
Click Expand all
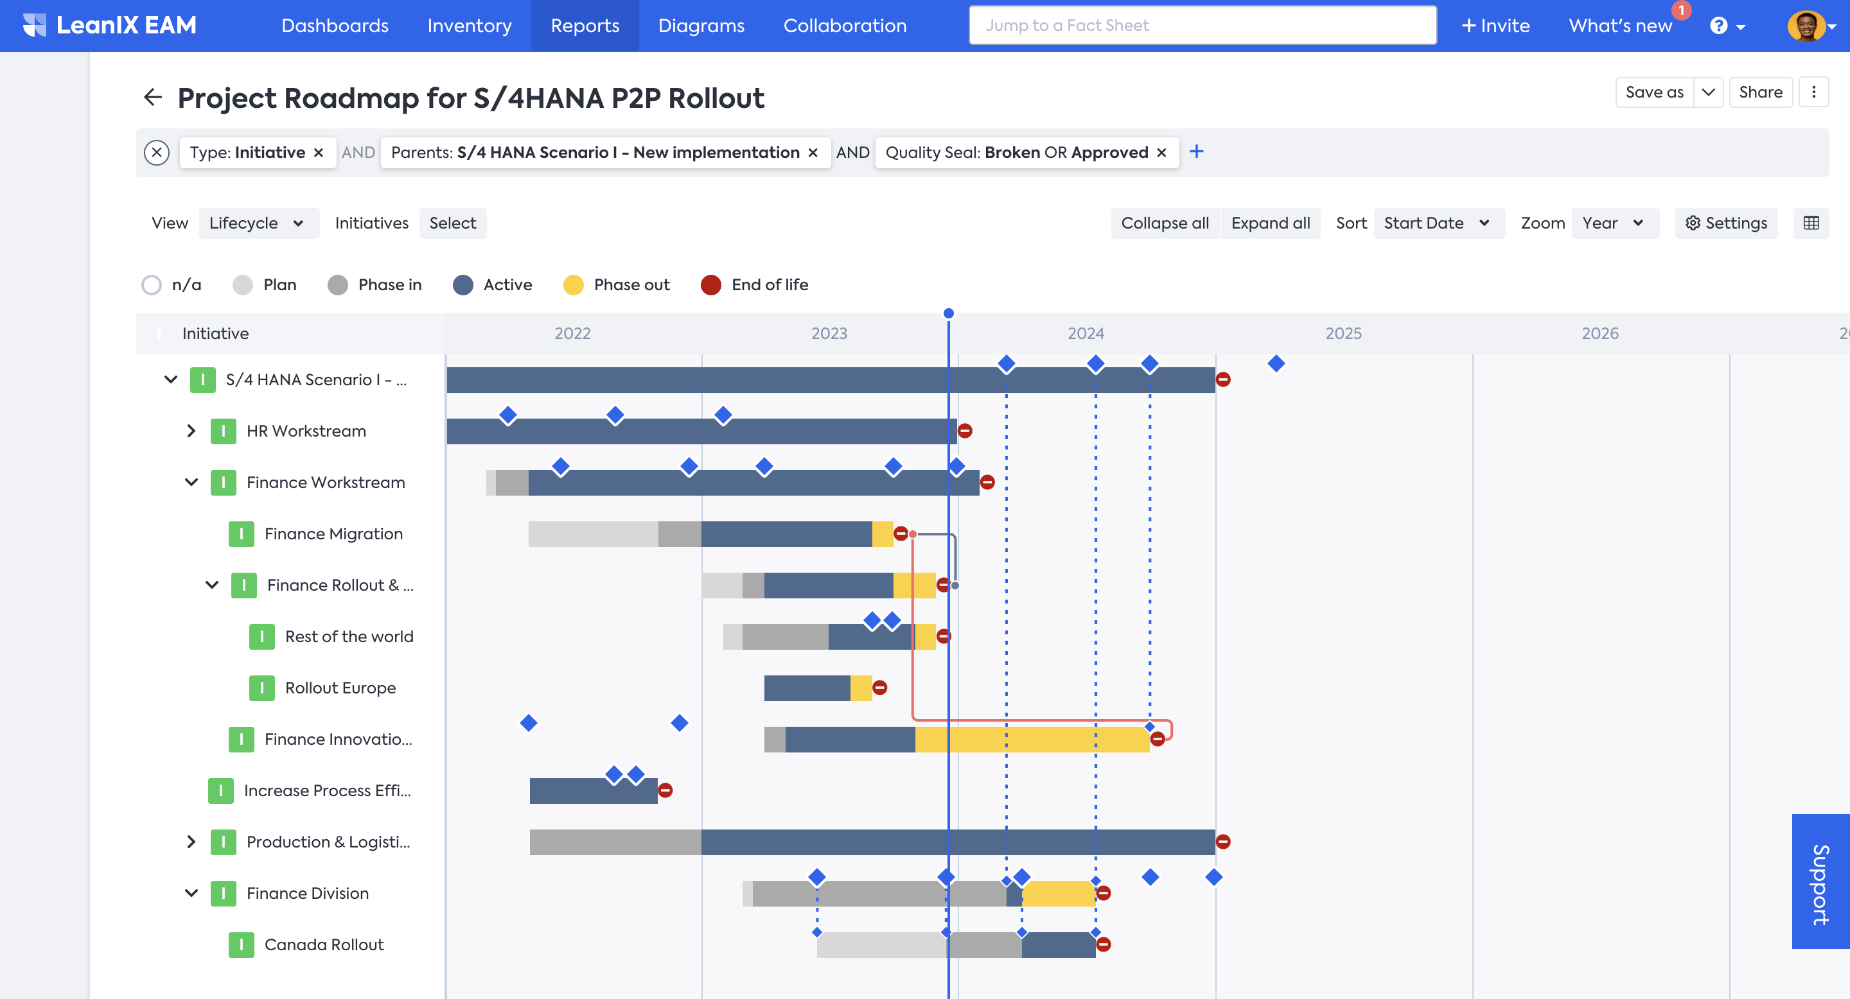pos(1271,223)
